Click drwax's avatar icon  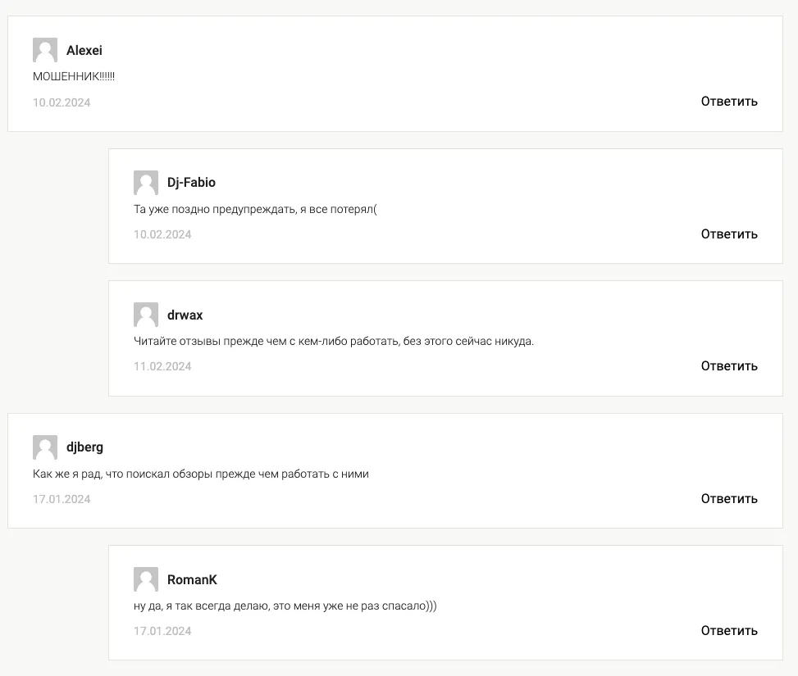point(145,315)
